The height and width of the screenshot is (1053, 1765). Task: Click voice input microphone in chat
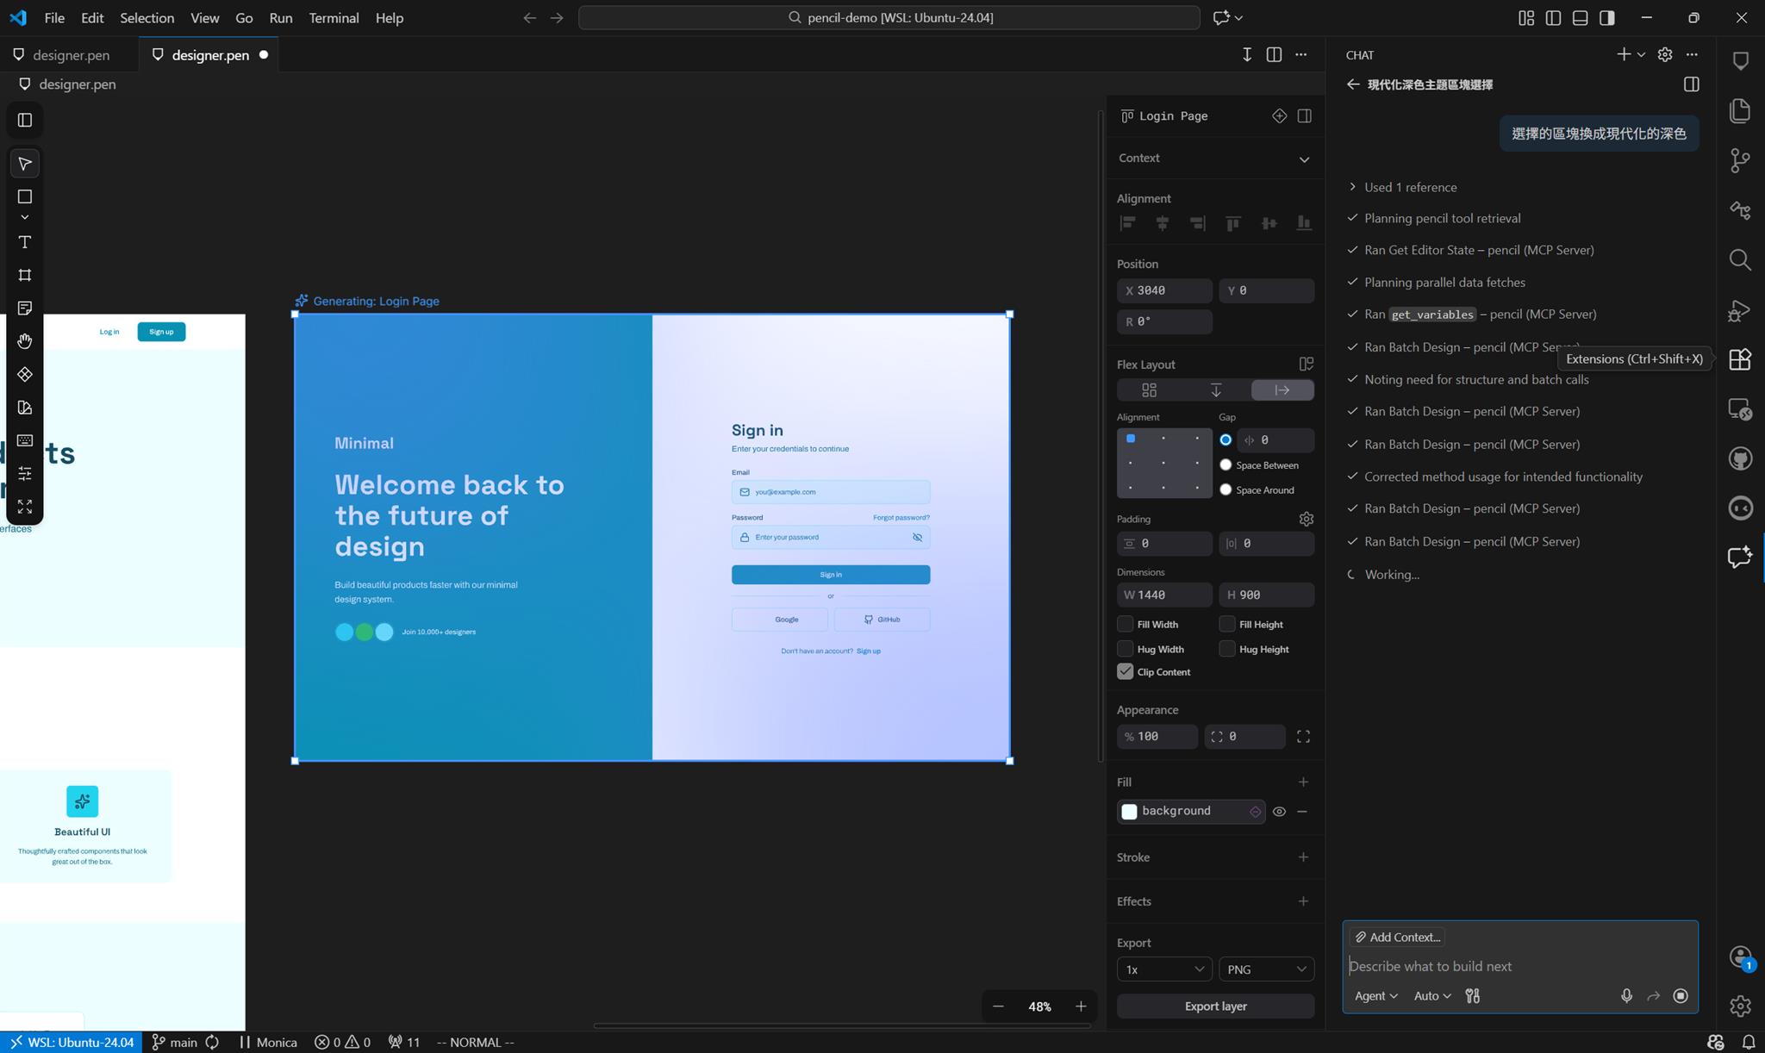click(1626, 996)
